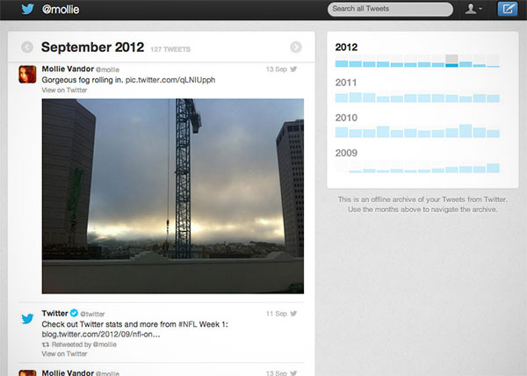Go to next month with right arrow
The width and height of the screenshot is (527, 376).
click(296, 47)
